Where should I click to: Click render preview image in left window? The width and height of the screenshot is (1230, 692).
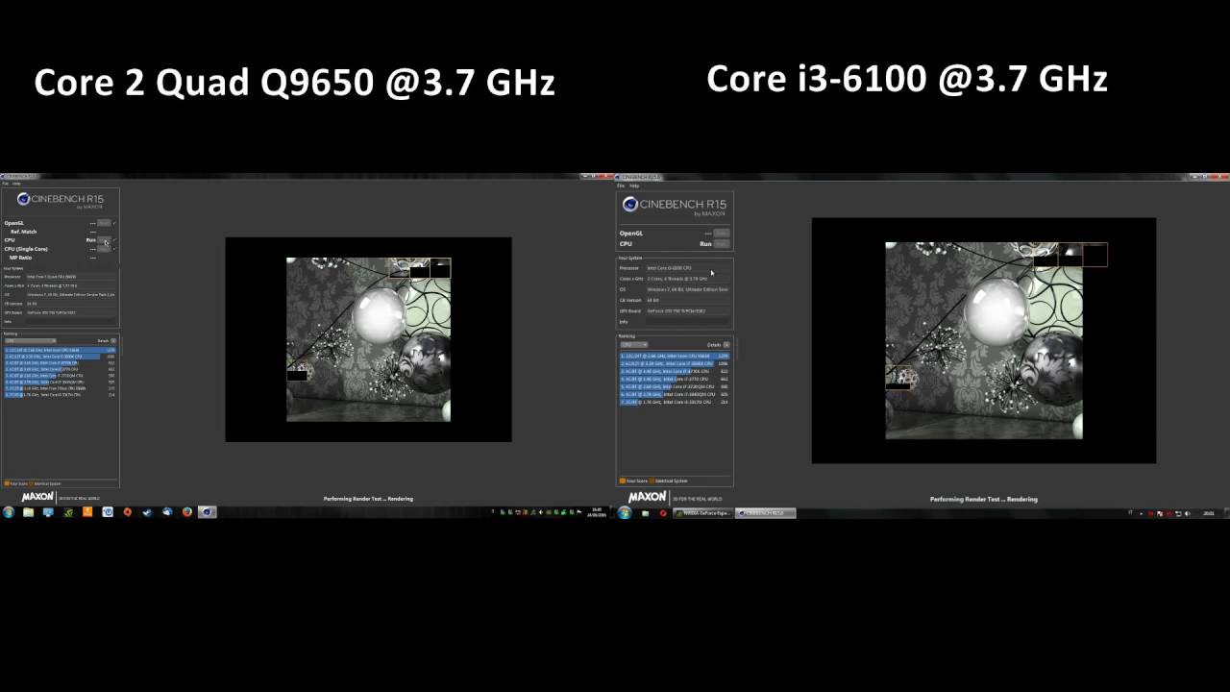368,339
